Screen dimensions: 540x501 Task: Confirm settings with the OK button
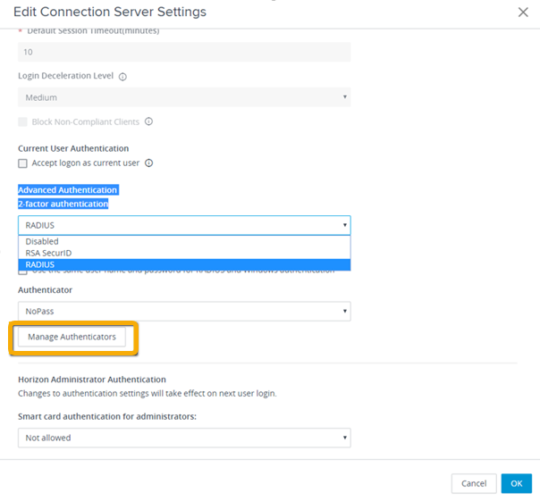(516, 483)
